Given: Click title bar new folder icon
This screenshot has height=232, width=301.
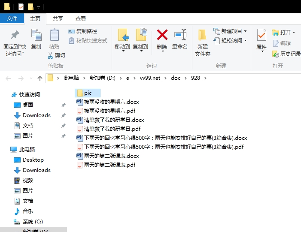Looking at the screenshot, I should [30, 7].
